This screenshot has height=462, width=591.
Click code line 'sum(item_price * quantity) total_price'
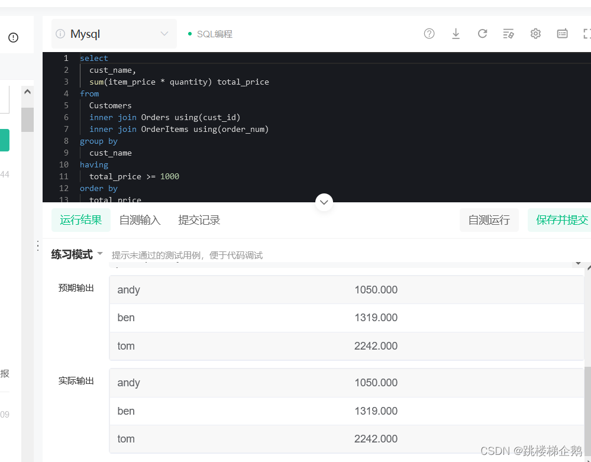coord(179,82)
